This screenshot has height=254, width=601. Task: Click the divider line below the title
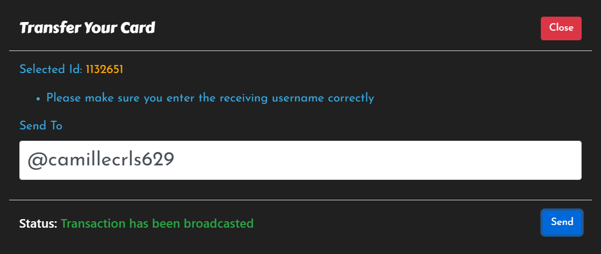coord(301,50)
